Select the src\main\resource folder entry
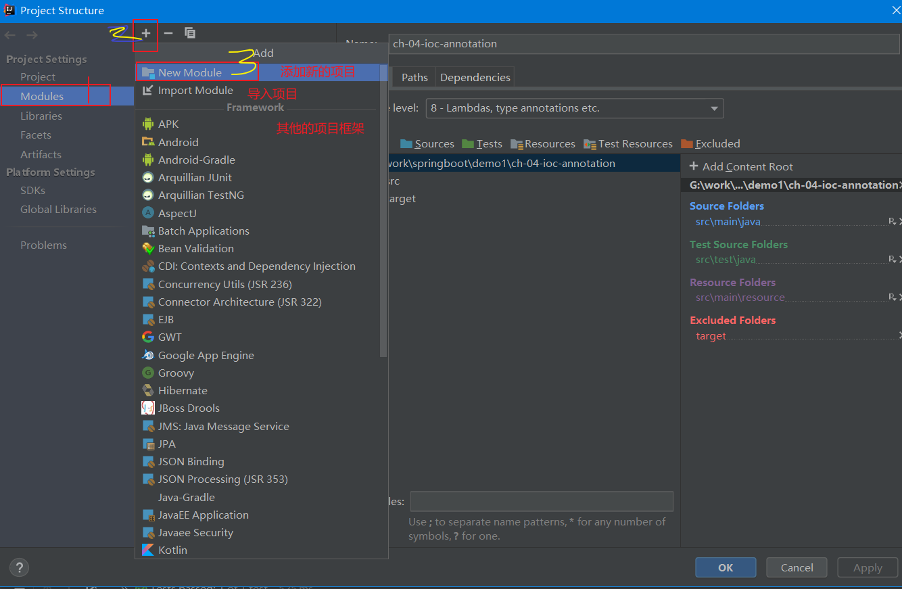 click(740, 297)
